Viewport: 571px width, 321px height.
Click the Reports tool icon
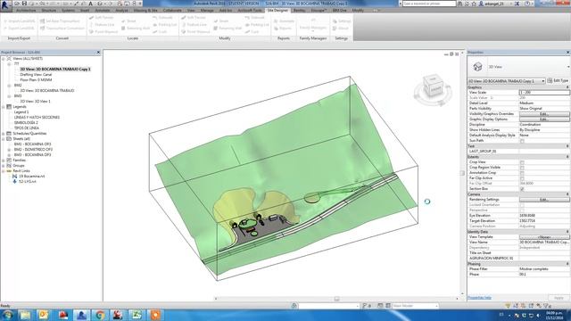(x=276, y=28)
